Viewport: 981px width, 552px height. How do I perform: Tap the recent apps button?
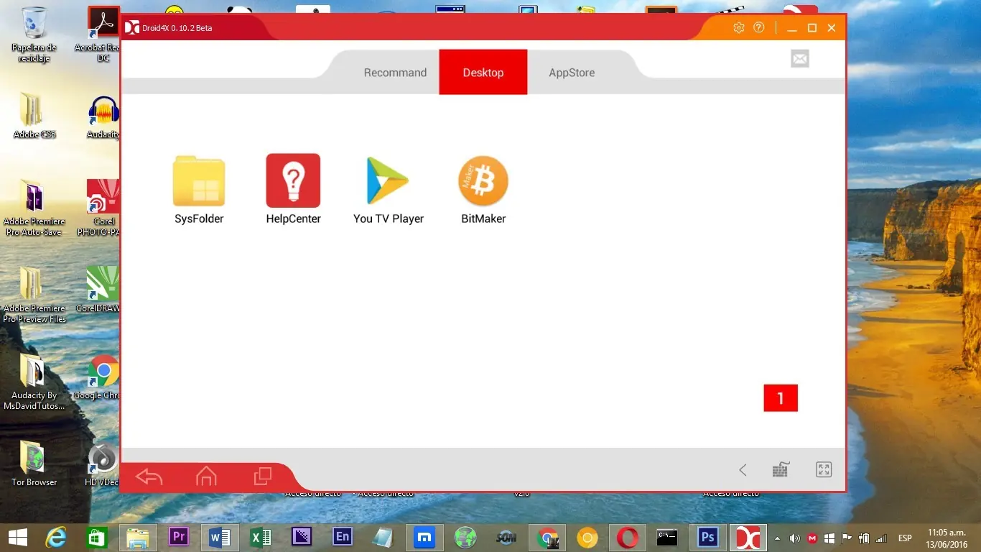point(263,476)
